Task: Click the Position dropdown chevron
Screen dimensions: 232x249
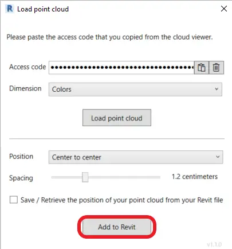Action: click(218, 157)
